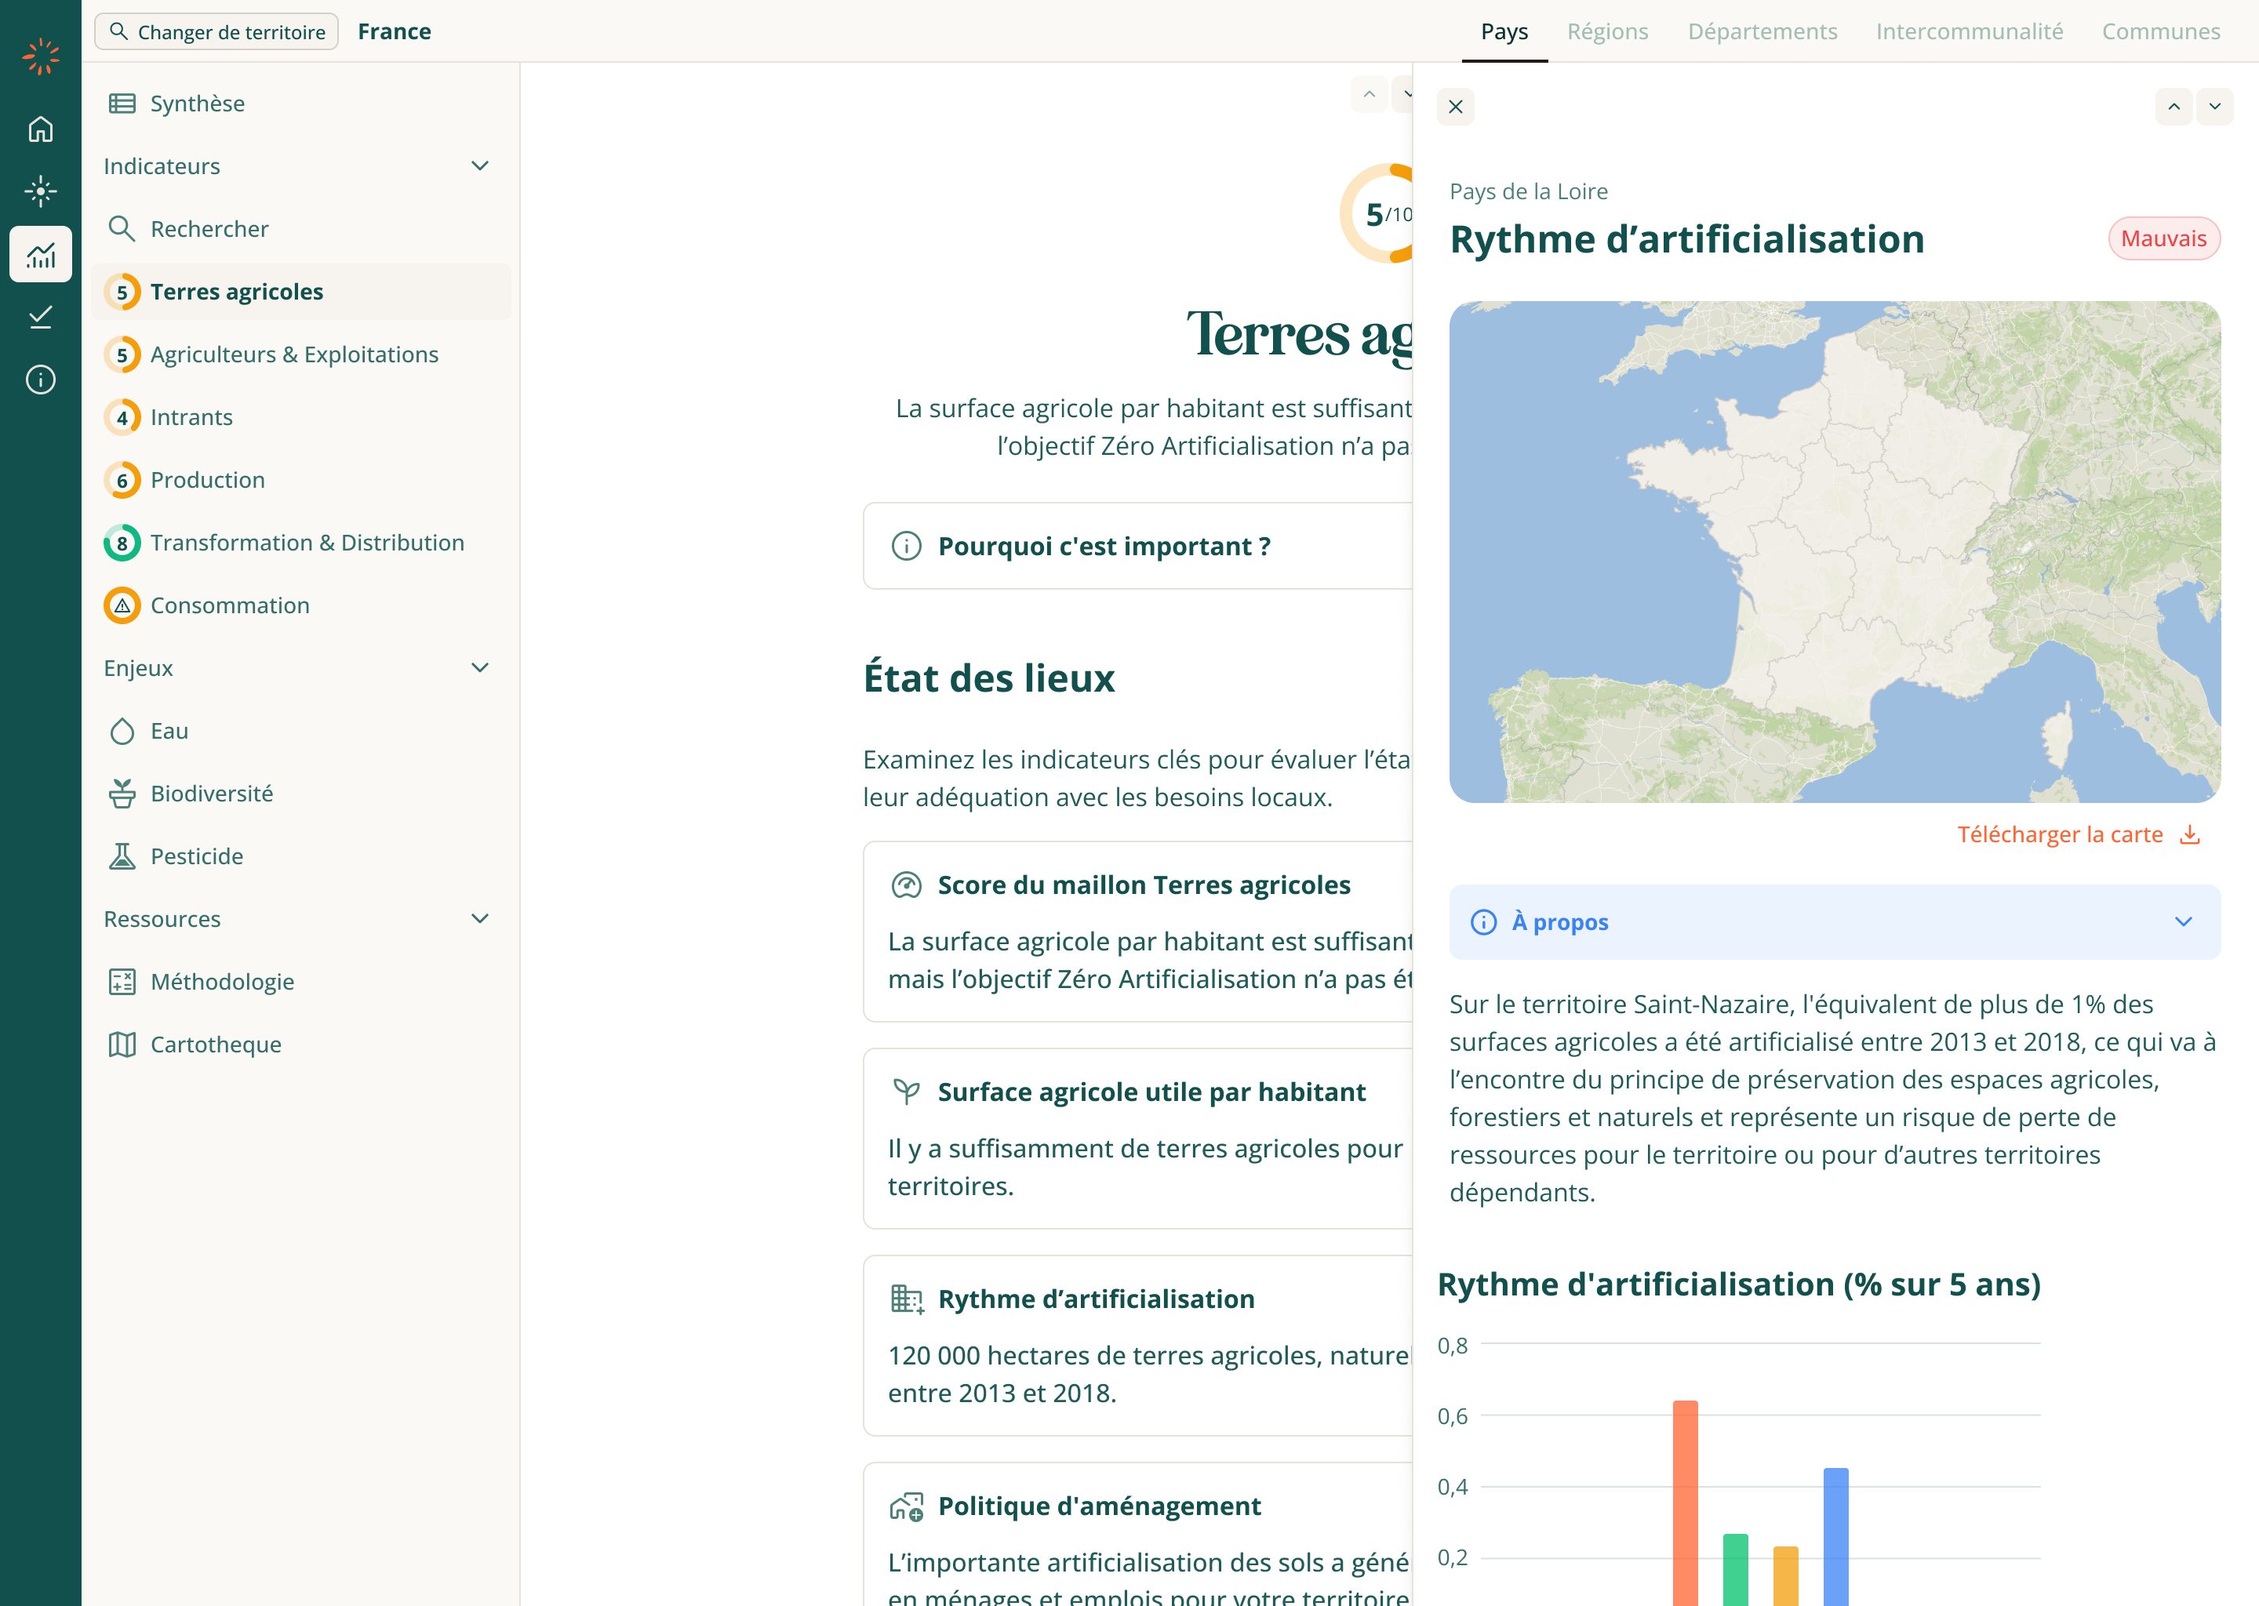Switch to the Régions tab

[x=1607, y=31]
